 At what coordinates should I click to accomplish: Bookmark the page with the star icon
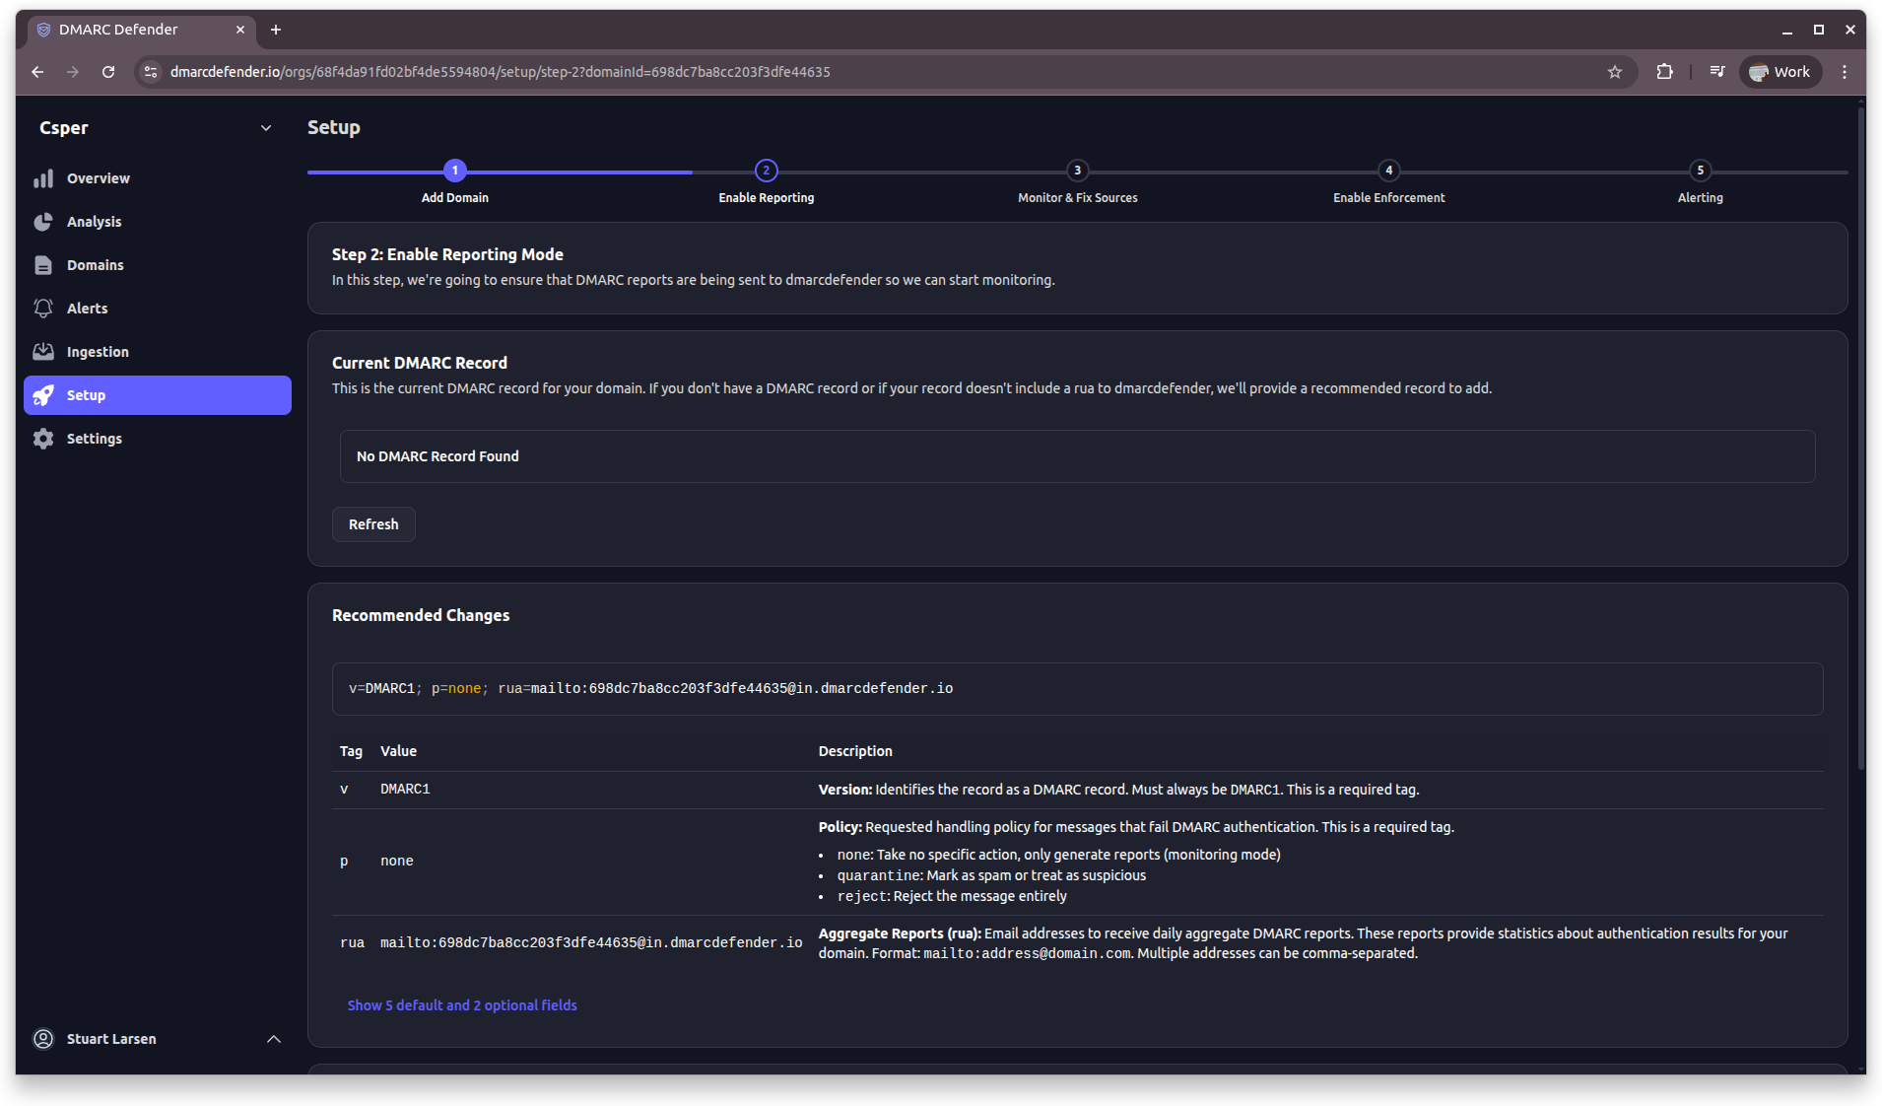1614,71
